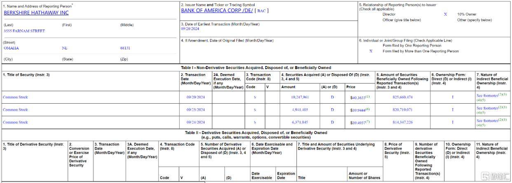This screenshot has width=512, height=183.
Task: Click disposed code D in 09/23/2024 row
Action: pos(332,110)
